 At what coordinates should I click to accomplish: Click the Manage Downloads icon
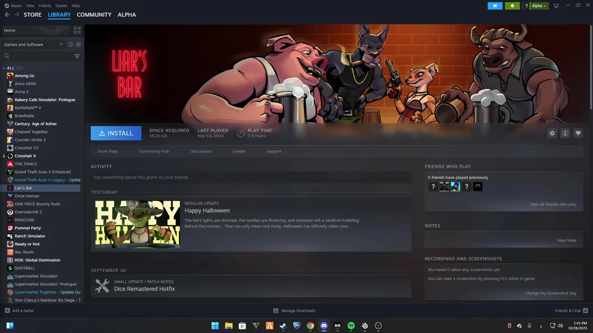click(x=276, y=311)
